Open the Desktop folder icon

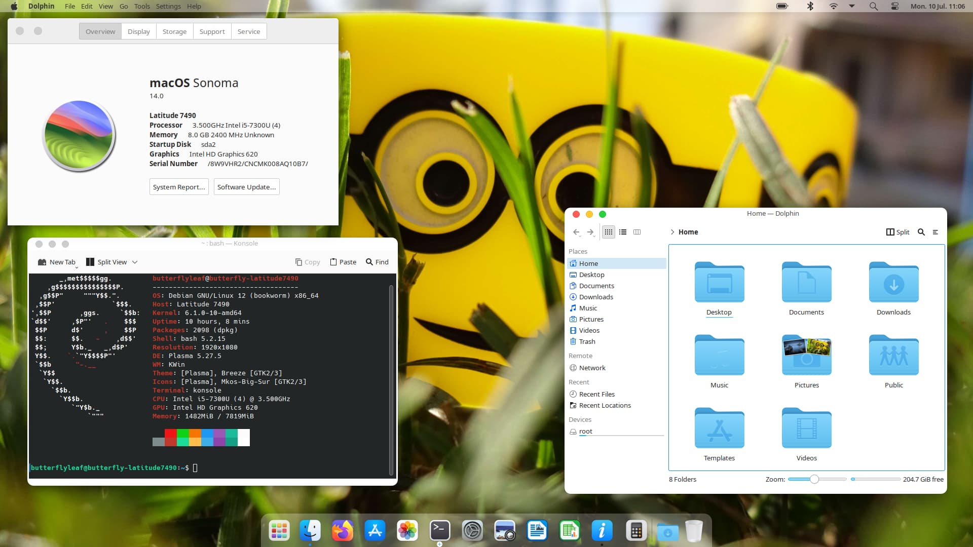(x=719, y=282)
